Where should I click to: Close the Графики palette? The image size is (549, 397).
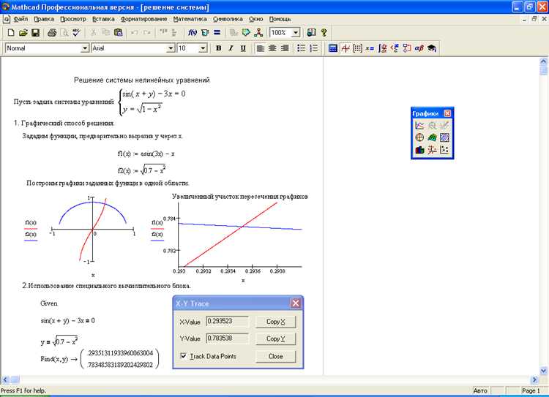[447, 113]
